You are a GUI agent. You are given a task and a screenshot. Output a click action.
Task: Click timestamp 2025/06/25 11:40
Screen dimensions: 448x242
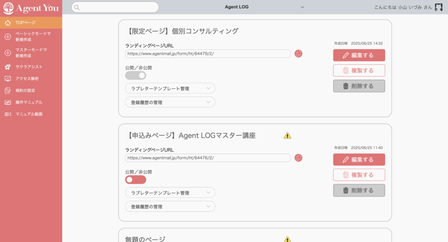pyautogui.click(x=367, y=148)
